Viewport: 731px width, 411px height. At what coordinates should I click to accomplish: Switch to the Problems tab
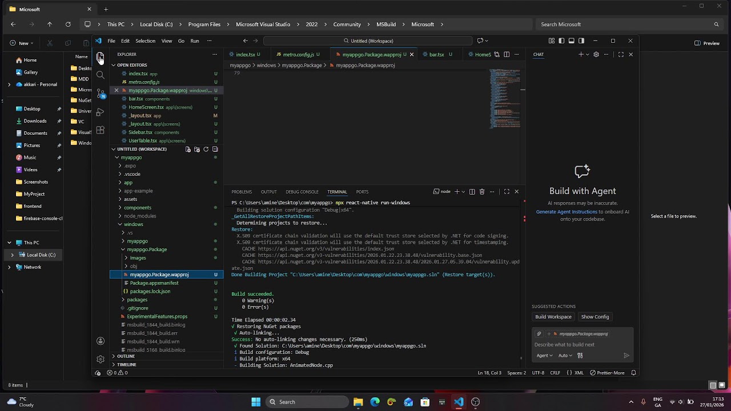pyautogui.click(x=242, y=192)
